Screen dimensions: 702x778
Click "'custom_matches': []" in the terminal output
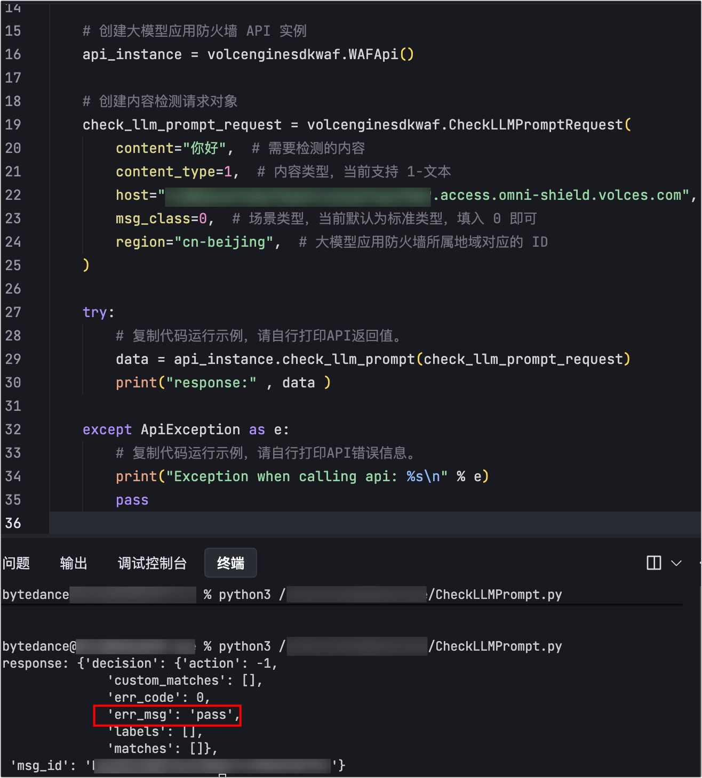click(x=181, y=680)
